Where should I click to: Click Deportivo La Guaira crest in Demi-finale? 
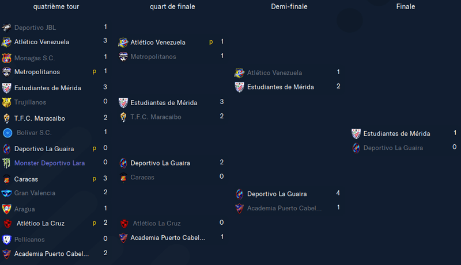coord(240,194)
